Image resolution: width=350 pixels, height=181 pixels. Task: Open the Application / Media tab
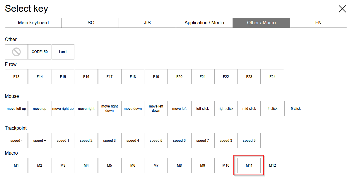pos(204,23)
